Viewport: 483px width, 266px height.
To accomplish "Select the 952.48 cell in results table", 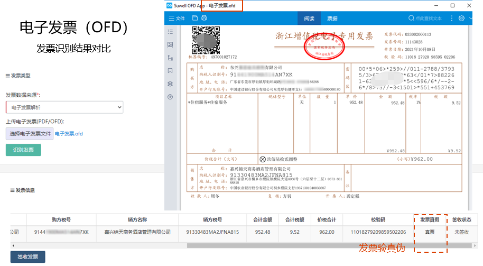I will tap(263, 232).
